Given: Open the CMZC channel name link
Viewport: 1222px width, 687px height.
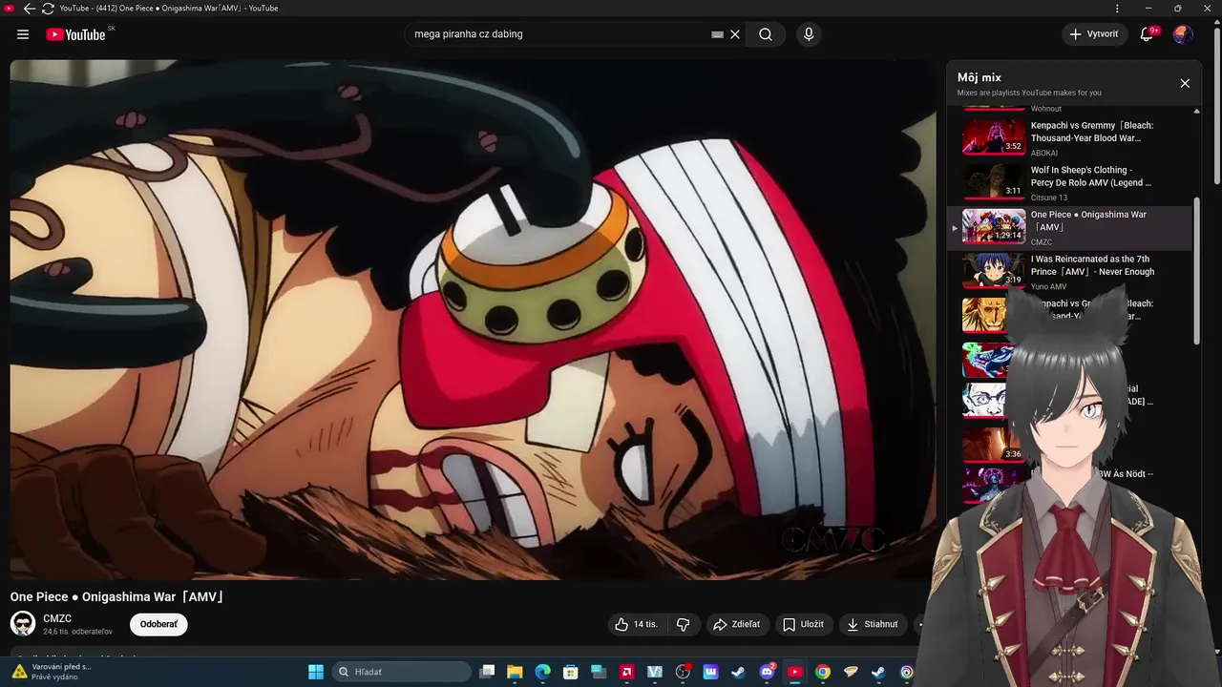Looking at the screenshot, I should pyautogui.click(x=57, y=618).
